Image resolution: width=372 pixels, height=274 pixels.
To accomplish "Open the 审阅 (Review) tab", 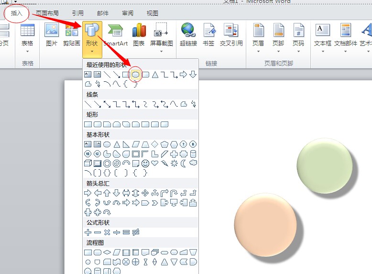I will point(128,13).
